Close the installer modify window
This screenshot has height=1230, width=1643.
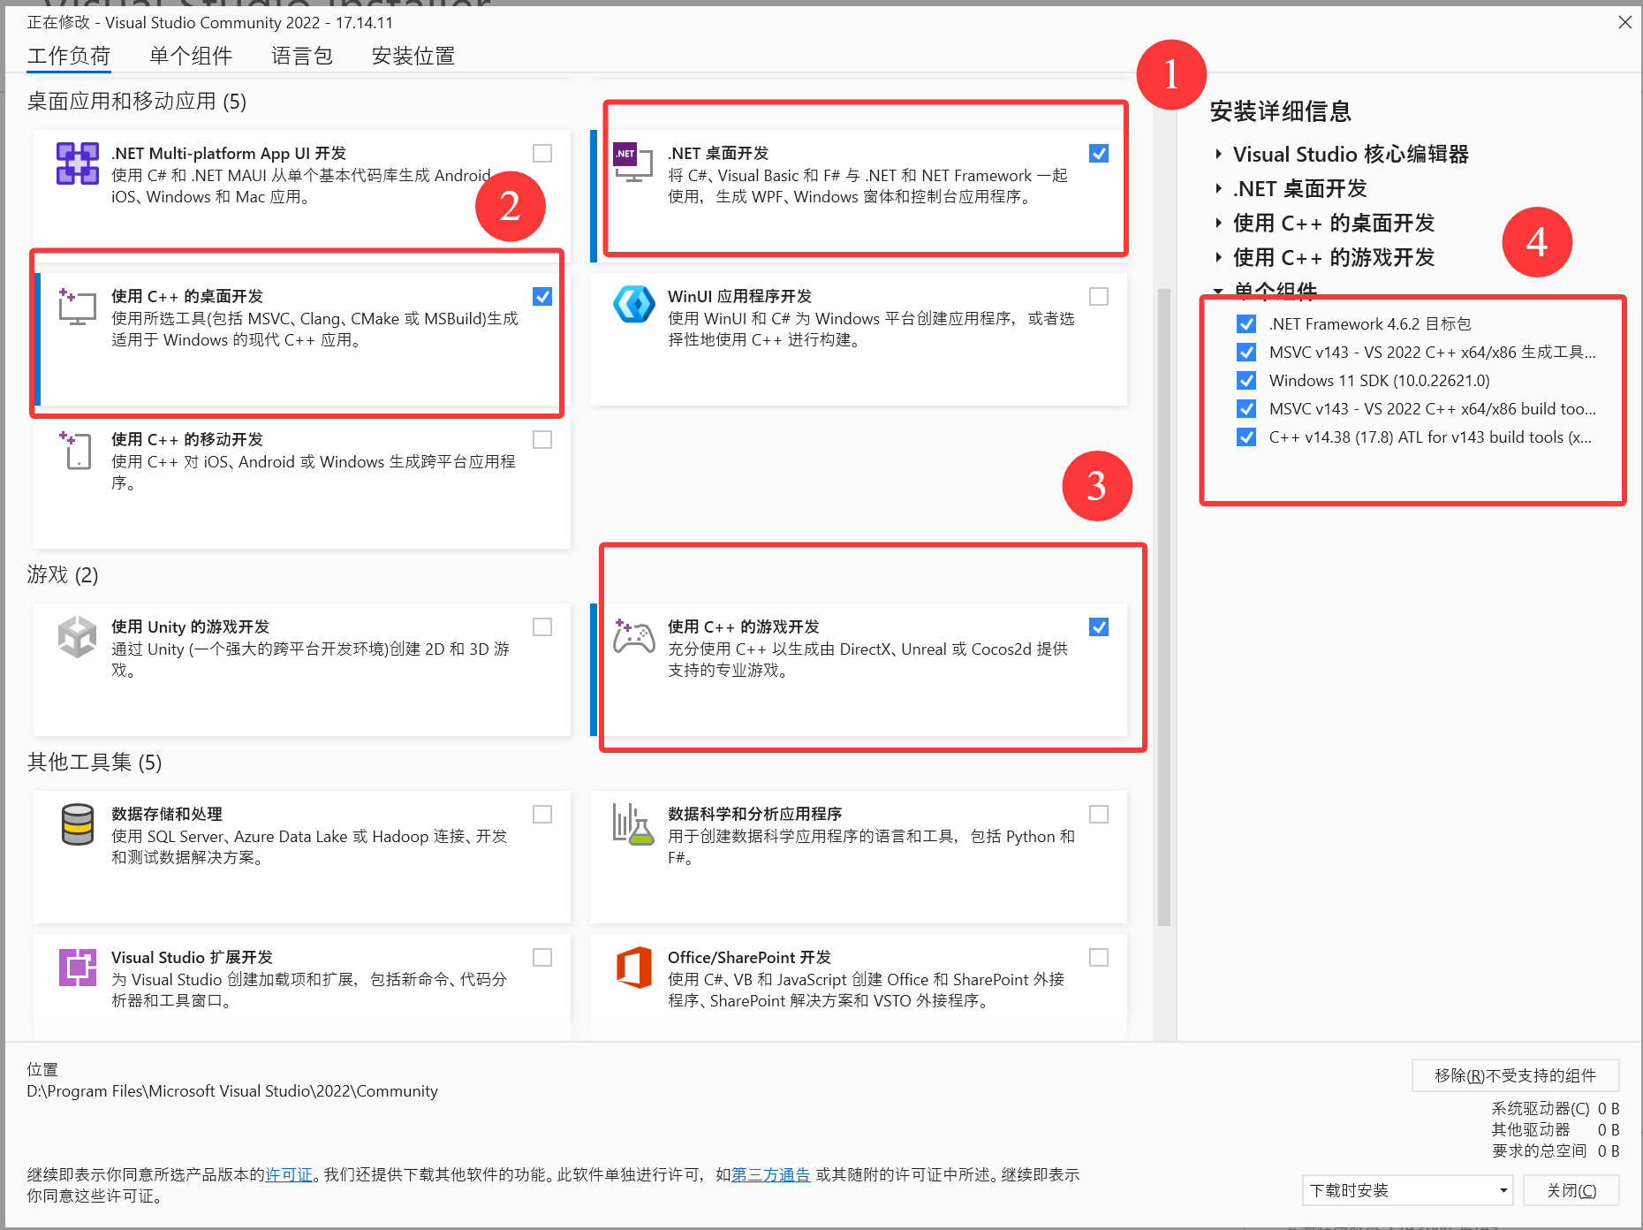[1624, 22]
